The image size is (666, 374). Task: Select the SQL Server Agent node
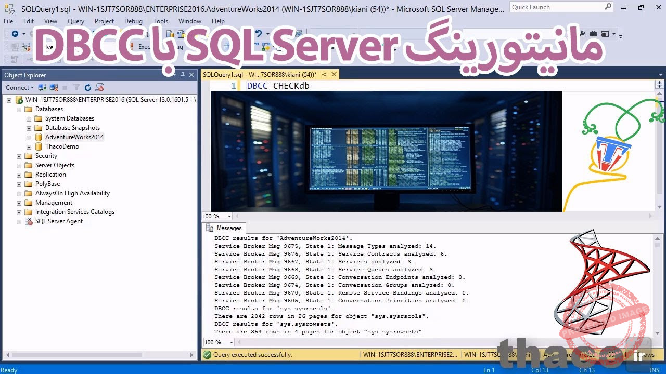59,221
